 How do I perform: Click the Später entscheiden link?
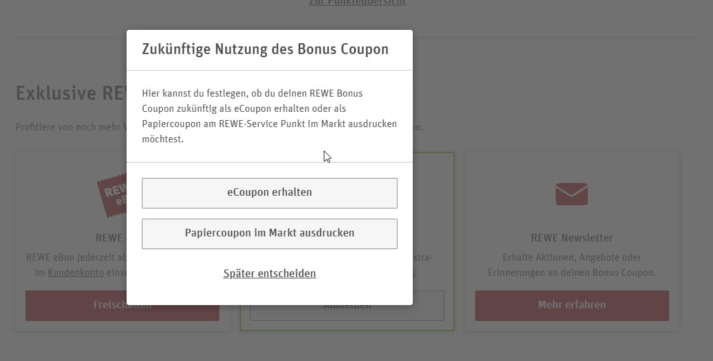click(270, 273)
